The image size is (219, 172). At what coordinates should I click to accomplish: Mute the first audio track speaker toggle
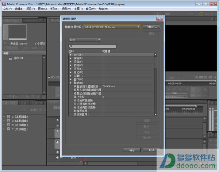pyautogui.click(x=58, y=142)
